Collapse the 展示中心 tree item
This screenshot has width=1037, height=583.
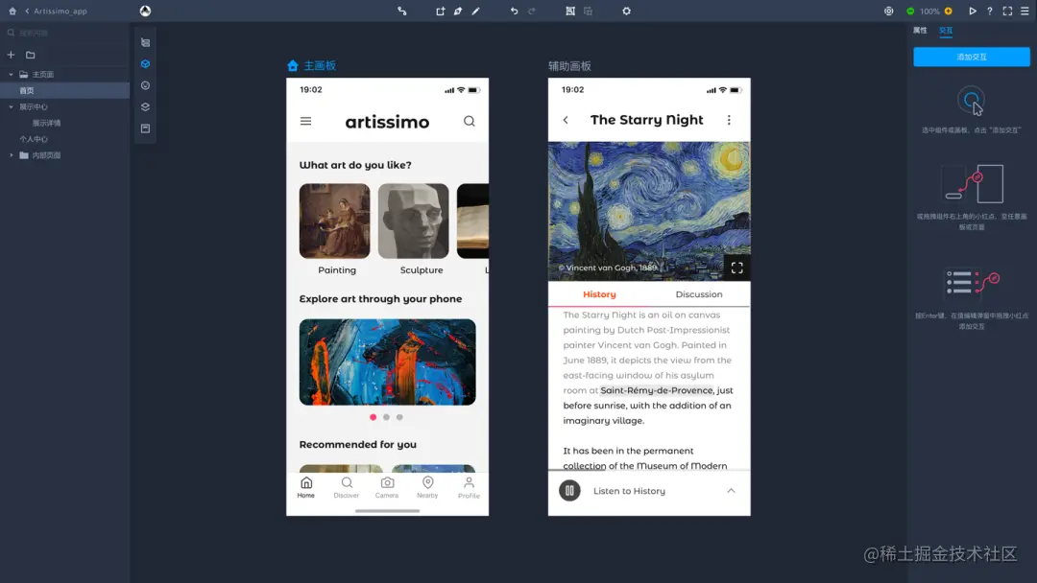(x=11, y=107)
